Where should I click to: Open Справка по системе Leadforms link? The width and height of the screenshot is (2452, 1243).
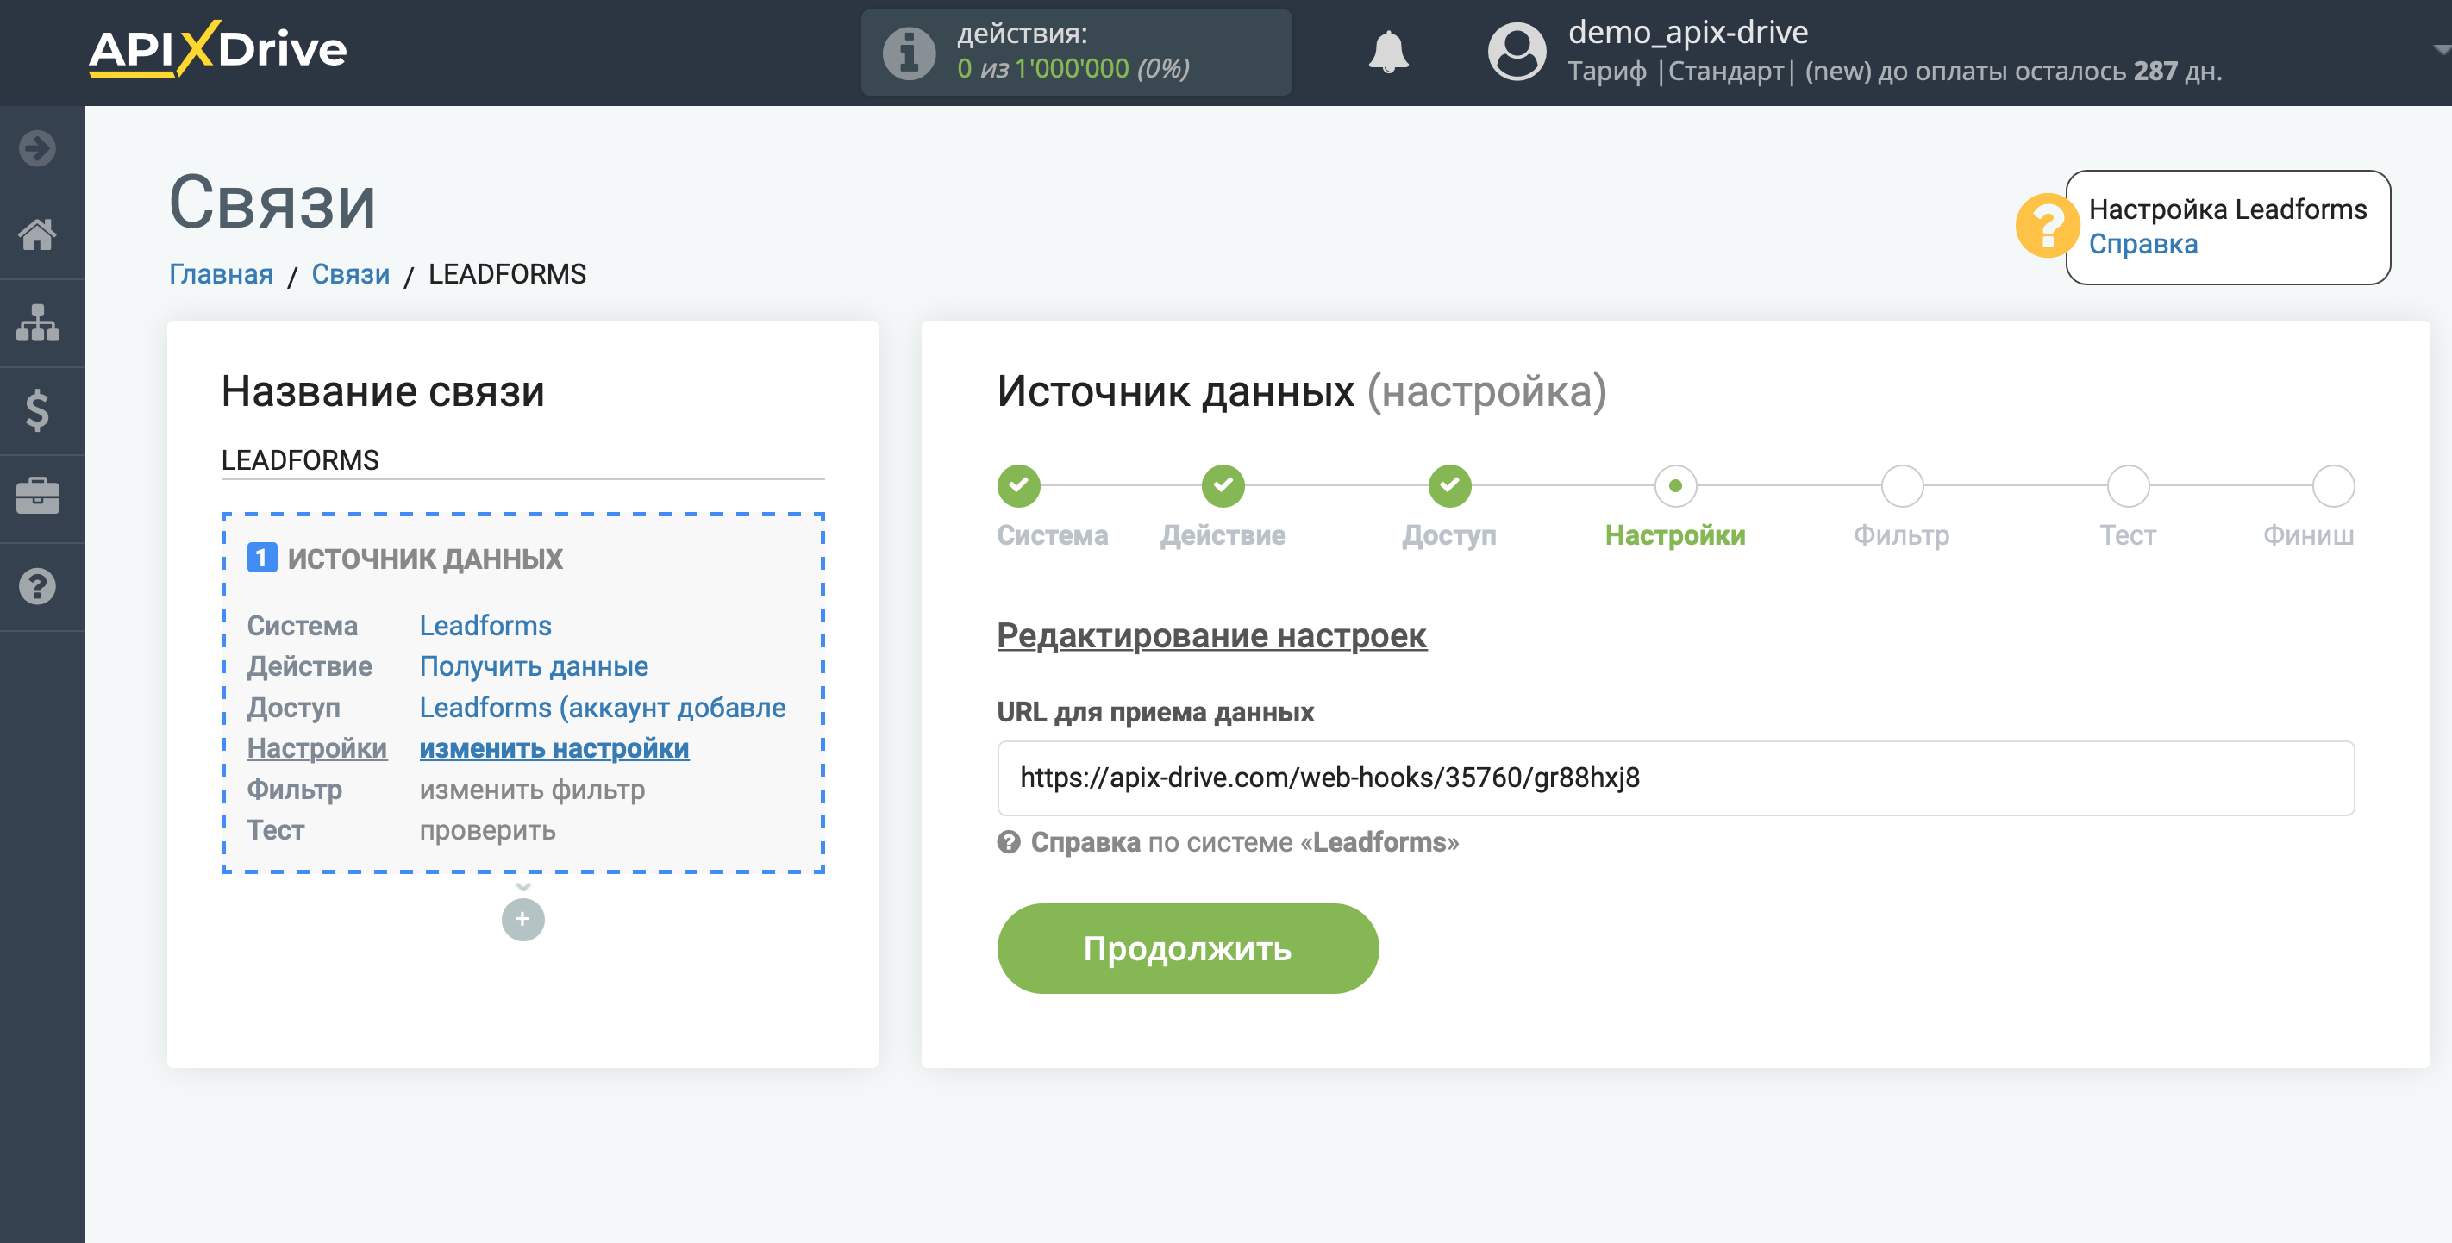(1244, 842)
